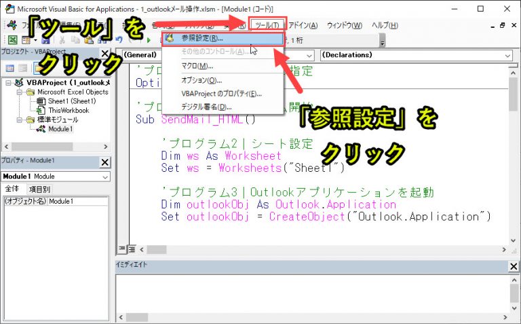Collapse the 標準モジュール folder node
Screen dimensions: 521x324
[20, 120]
